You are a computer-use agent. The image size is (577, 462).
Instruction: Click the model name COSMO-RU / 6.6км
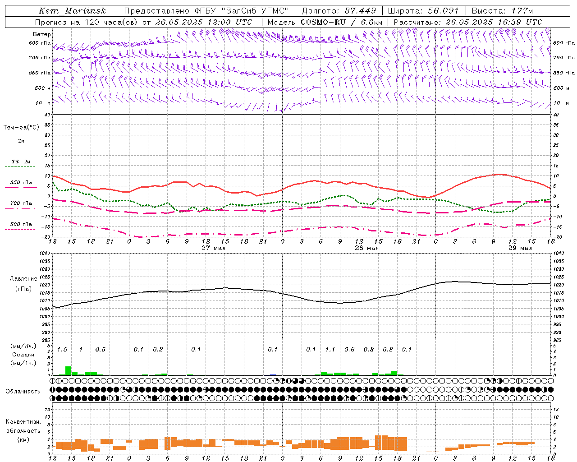coord(342,22)
